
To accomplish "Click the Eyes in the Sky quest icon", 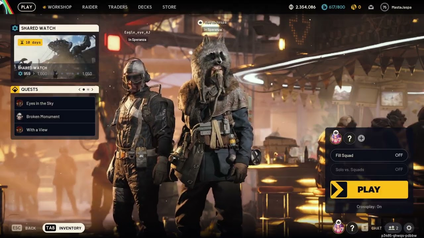I will (x=20, y=103).
